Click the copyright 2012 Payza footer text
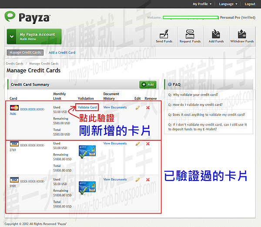 (x=36, y=224)
